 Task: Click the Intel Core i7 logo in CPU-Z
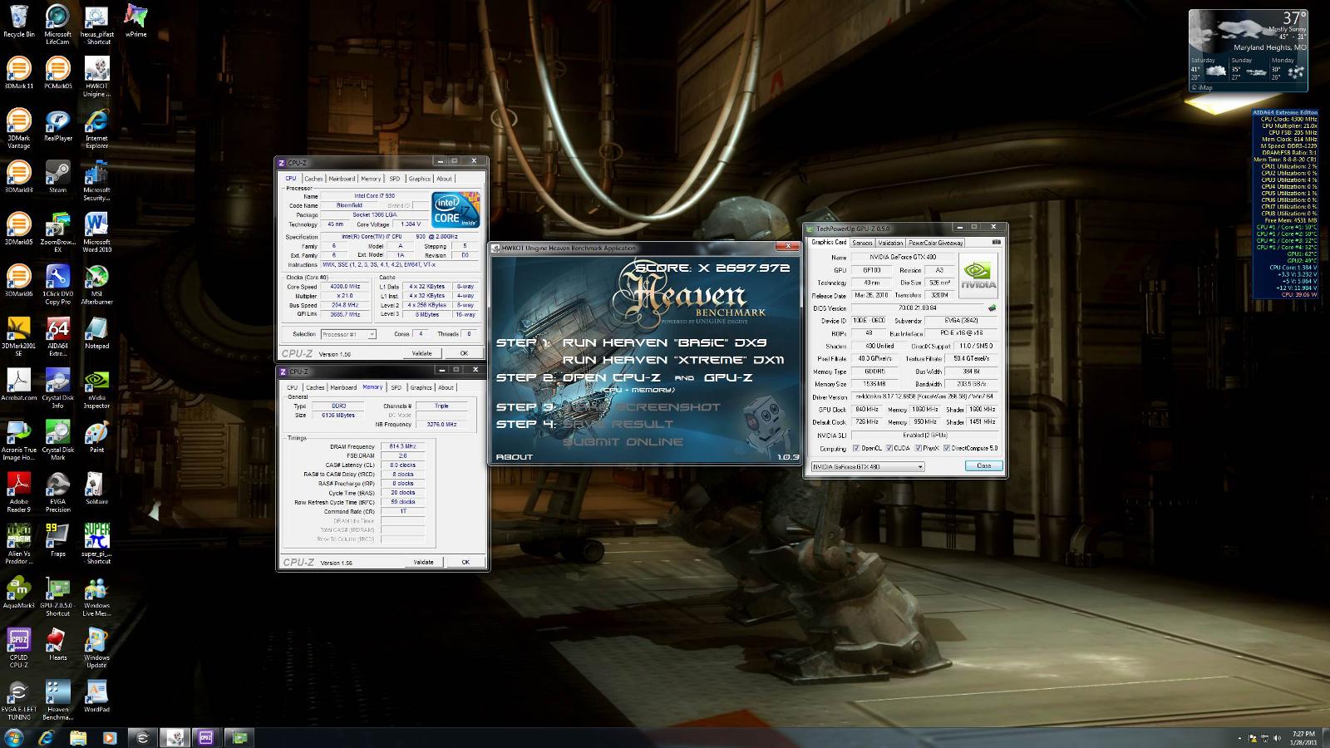(x=456, y=209)
